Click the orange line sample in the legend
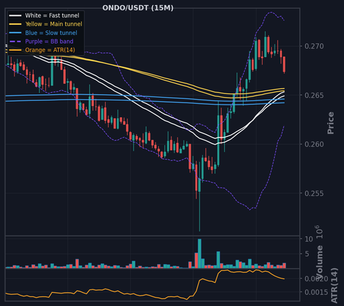Image resolution: width=344 pixels, height=306 pixels. (x=15, y=50)
